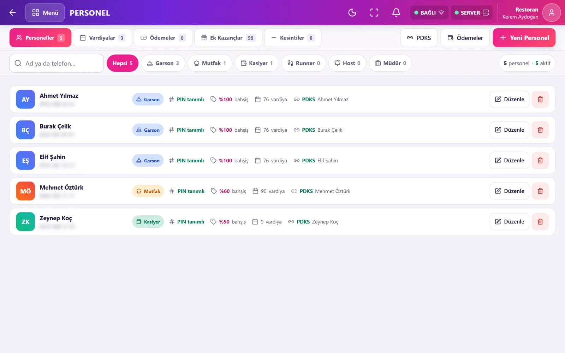Filter personnel by Mutfak role
Image resolution: width=565 pixels, height=353 pixels.
point(210,63)
